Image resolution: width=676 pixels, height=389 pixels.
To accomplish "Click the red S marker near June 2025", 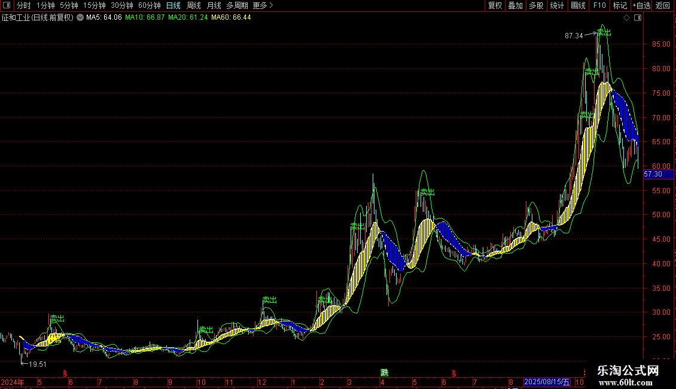I will 454,373.
